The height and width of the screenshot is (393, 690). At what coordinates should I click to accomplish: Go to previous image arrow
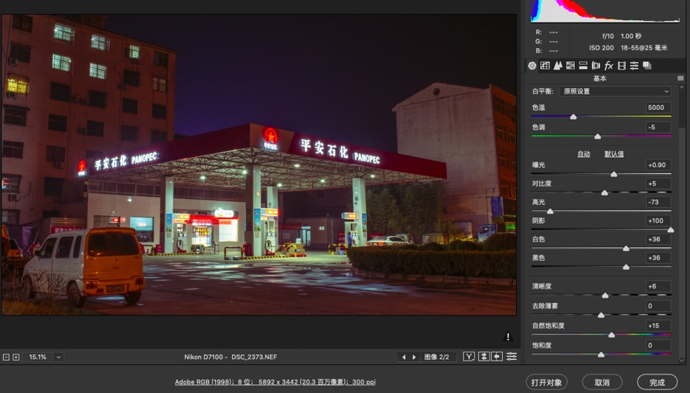click(404, 357)
